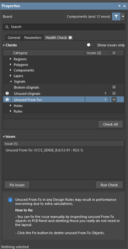Click the blue info icon in help box
Viewport: 128px width, 249px height.
(x=10, y=200)
